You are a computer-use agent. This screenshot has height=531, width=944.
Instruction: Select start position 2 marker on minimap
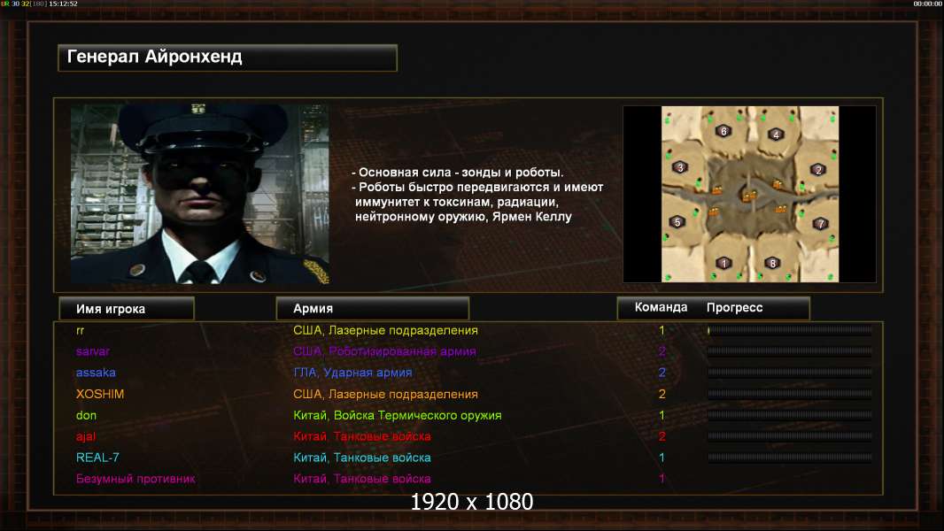click(818, 170)
